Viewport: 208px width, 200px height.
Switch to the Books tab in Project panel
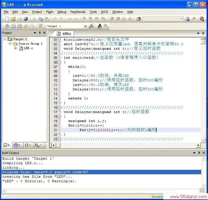coord(18,145)
